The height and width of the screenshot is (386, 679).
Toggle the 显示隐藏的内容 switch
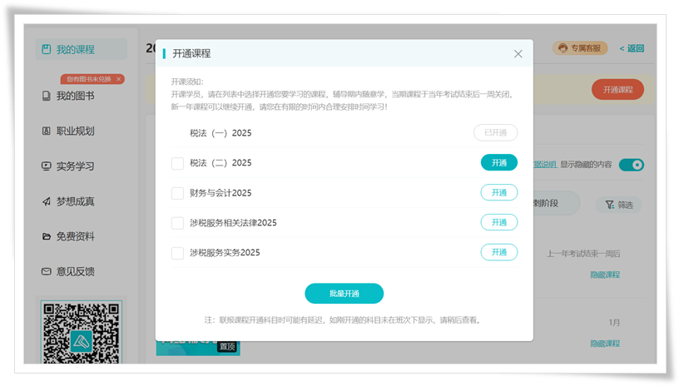coord(632,165)
